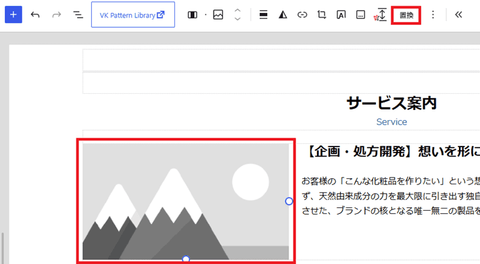Open the document overview list view
This screenshot has width=480, height=264.
(78, 15)
